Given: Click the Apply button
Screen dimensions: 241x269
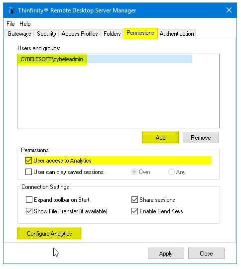Looking at the screenshot, I should [166, 254].
